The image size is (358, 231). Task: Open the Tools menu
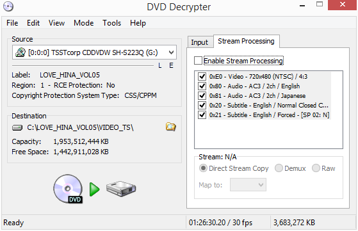click(x=111, y=23)
